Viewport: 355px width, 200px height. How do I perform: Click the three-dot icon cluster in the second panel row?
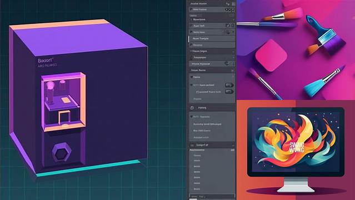tap(229, 9)
